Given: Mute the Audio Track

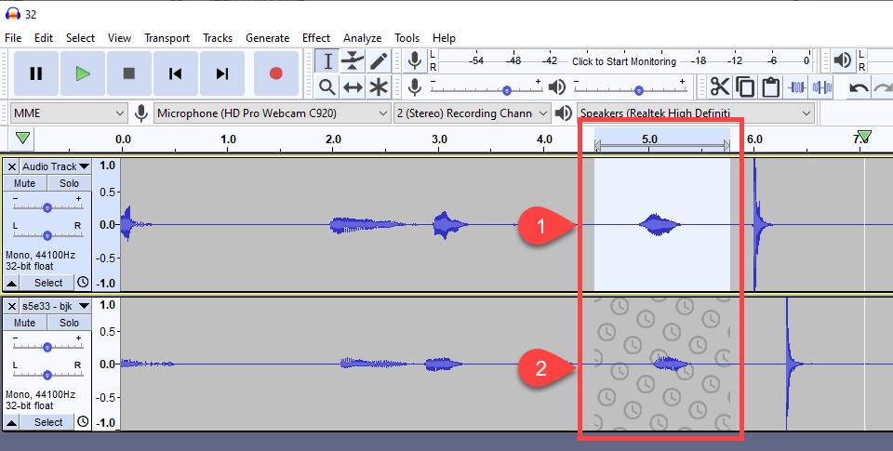Looking at the screenshot, I should [x=25, y=183].
